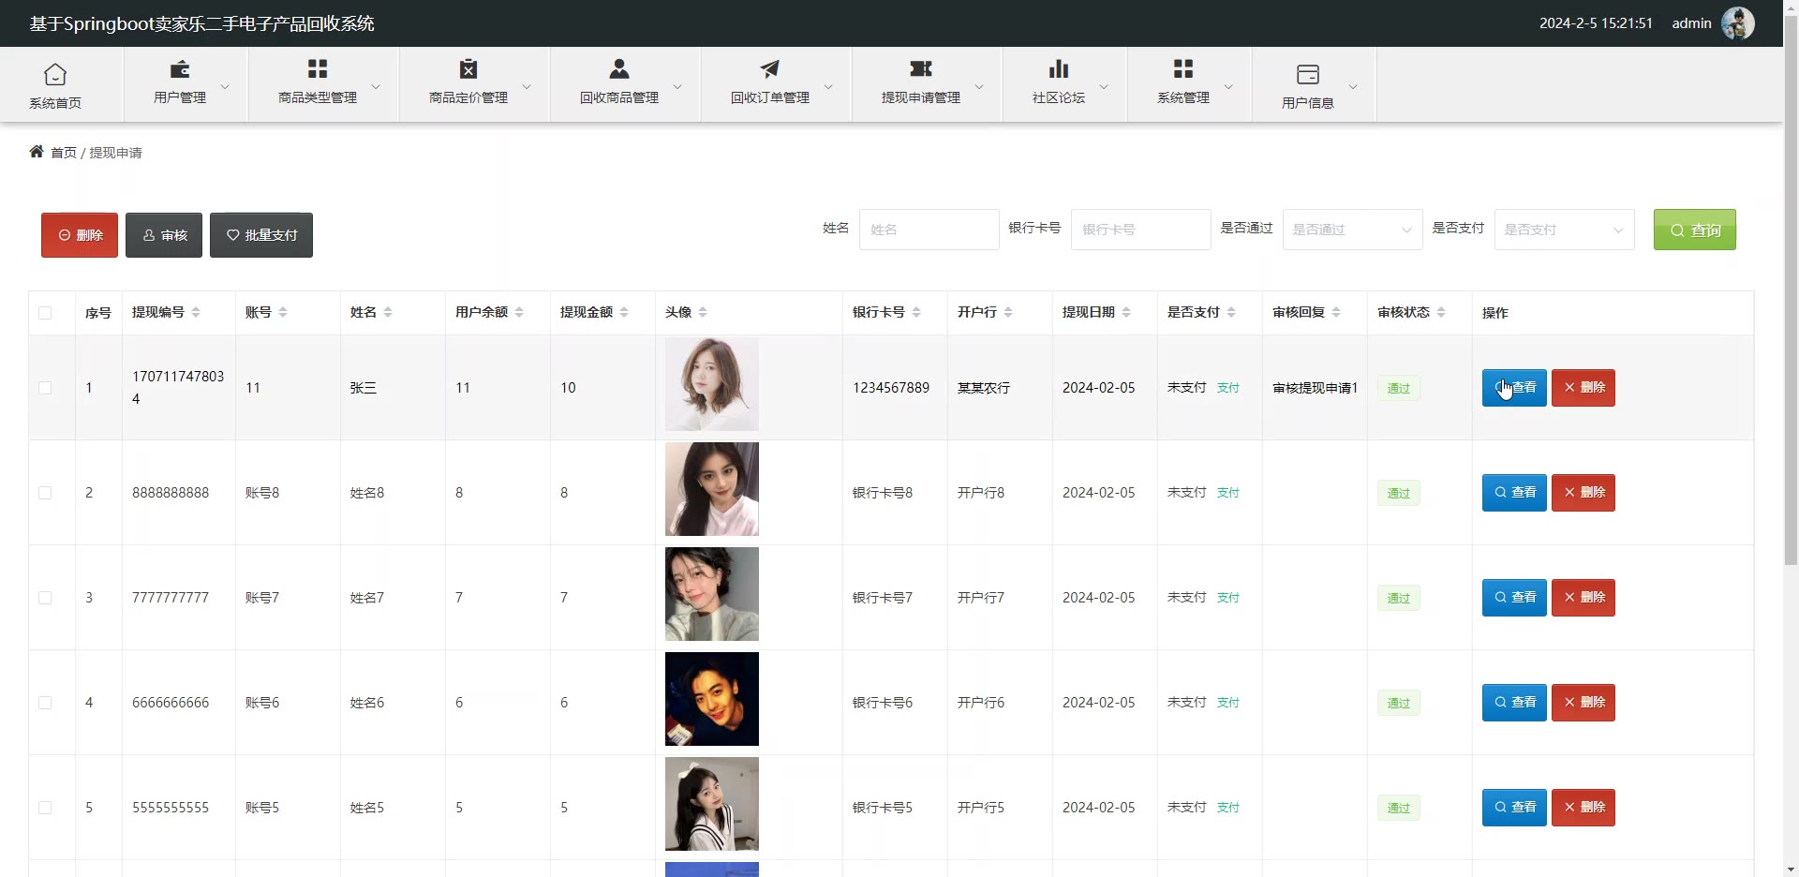Viewport: 1799px width, 877px height.
Task: Expand 提现申请管理 menu chevron
Action: tap(979, 86)
